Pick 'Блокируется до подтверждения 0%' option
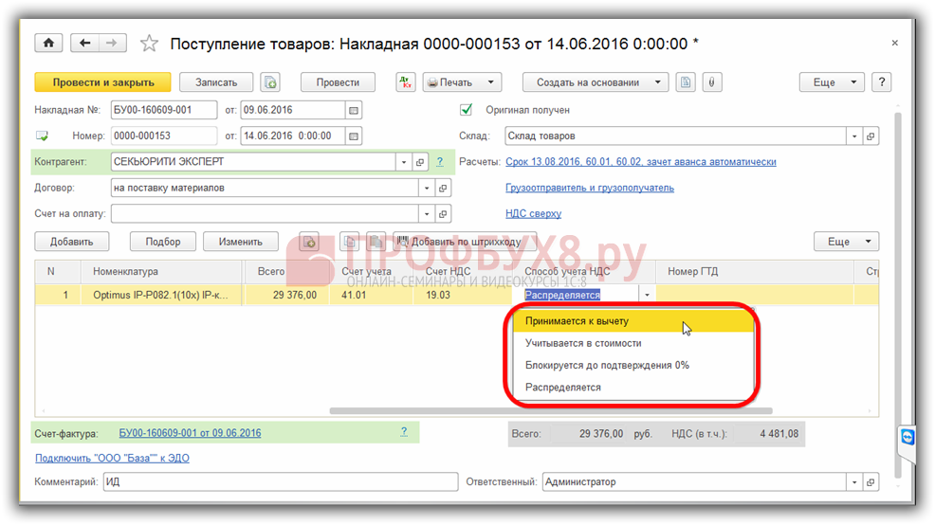Screen dimensions: 935x525 pyautogui.click(x=607, y=365)
